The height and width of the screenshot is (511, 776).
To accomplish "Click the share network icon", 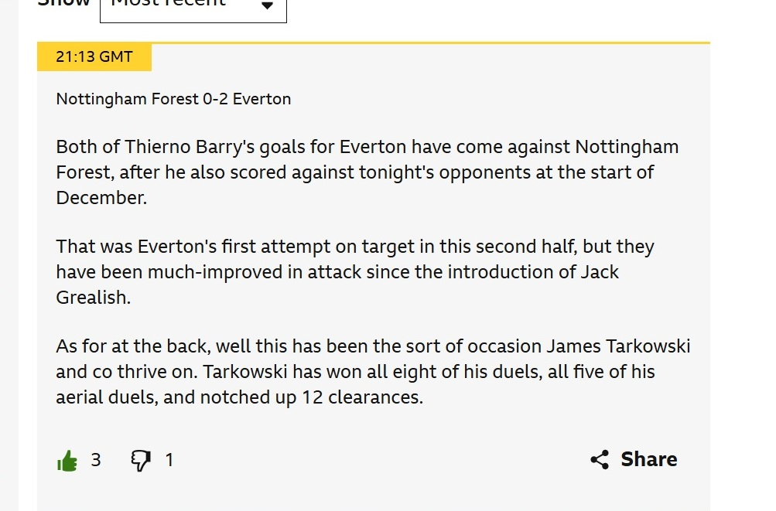I will coord(600,460).
